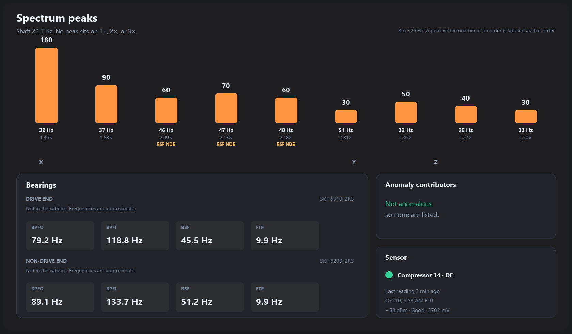Click the −58 dBm · Good · 3702 mV line
Screen dimensions: 572x334
[x=417, y=310]
